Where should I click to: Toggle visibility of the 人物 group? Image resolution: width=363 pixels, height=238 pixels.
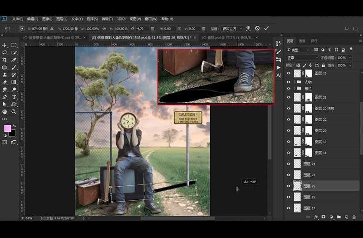[x=289, y=82]
